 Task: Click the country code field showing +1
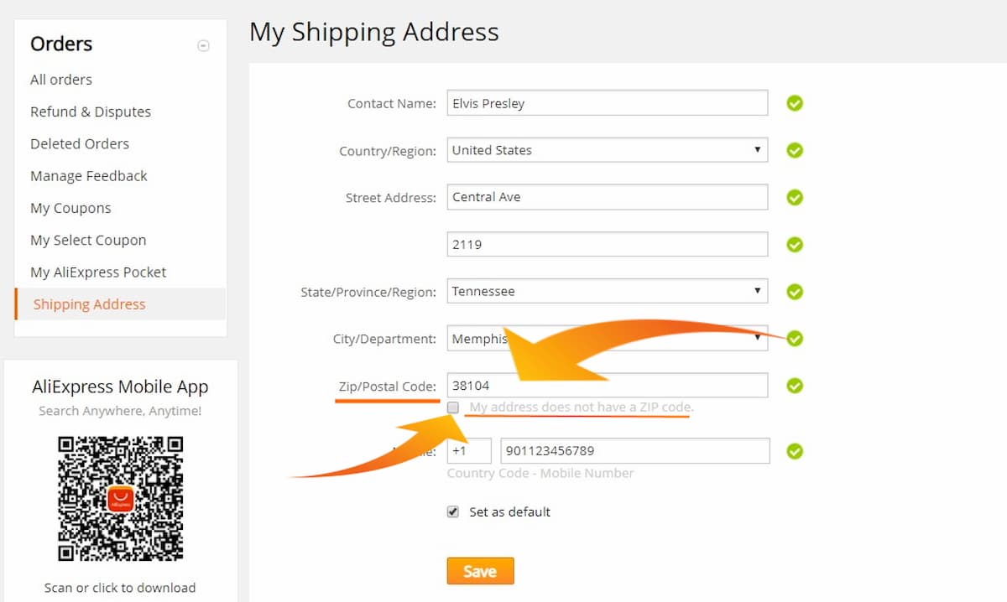pyautogui.click(x=468, y=450)
